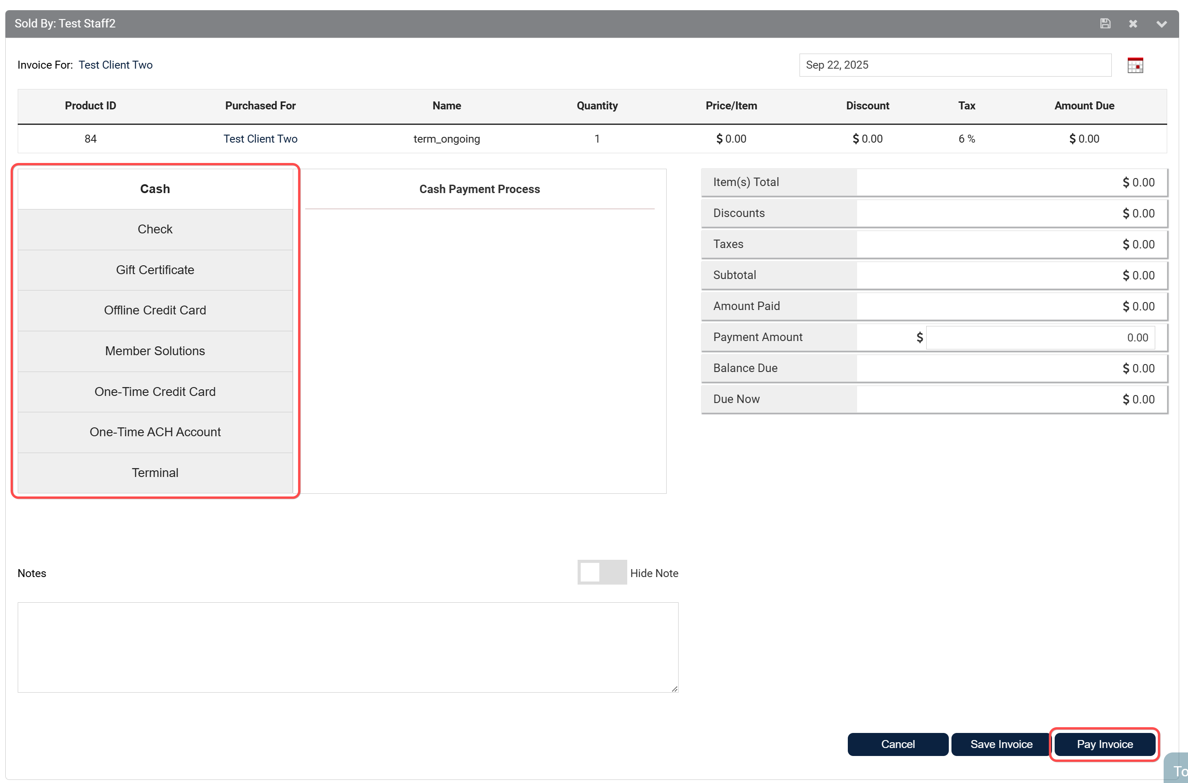Click Test Client Two in Purchased For
1188x783 pixels.
coord(260,139)
